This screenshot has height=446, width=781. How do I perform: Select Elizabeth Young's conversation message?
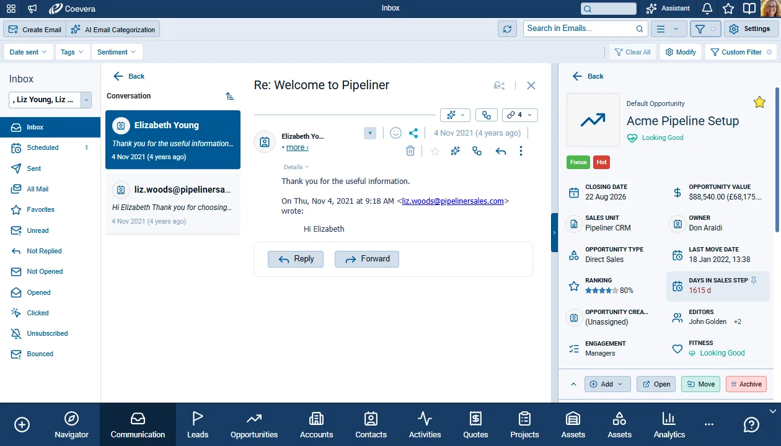[173, 140]
